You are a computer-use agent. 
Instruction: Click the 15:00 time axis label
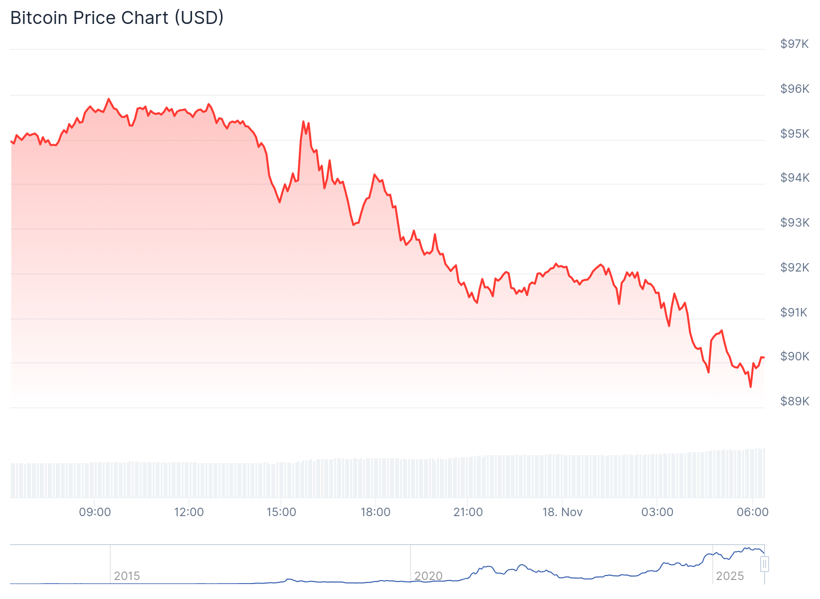(x=281, y=512)
